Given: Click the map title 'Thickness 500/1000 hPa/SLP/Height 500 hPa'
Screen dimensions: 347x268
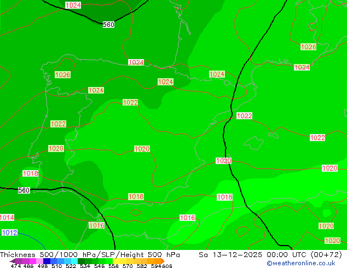Looking at the screenshot, I should [90, 255].
